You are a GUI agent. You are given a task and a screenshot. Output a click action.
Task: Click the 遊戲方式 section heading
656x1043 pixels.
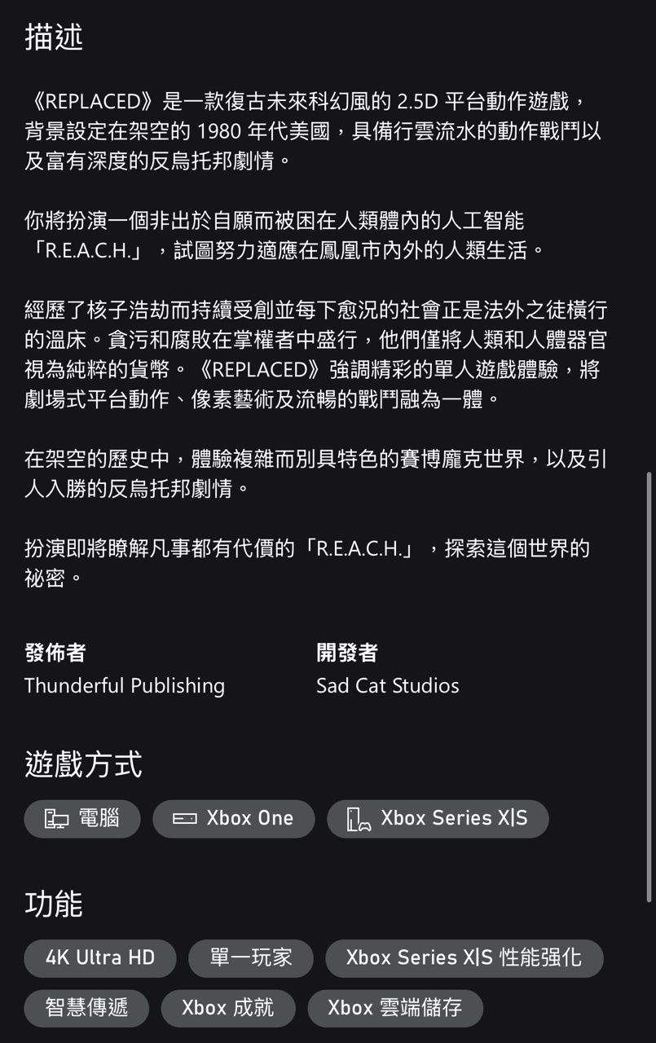pos(83,765)
